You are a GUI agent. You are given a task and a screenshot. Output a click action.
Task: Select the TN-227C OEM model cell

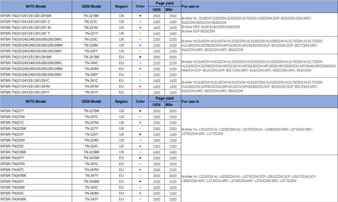[x=91, y=117]
